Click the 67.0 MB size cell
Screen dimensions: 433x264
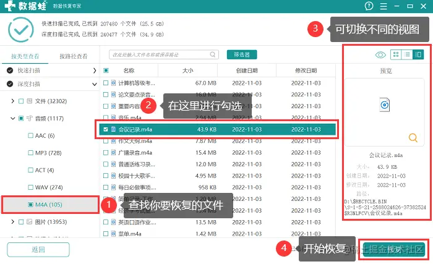tap(206, 83)
